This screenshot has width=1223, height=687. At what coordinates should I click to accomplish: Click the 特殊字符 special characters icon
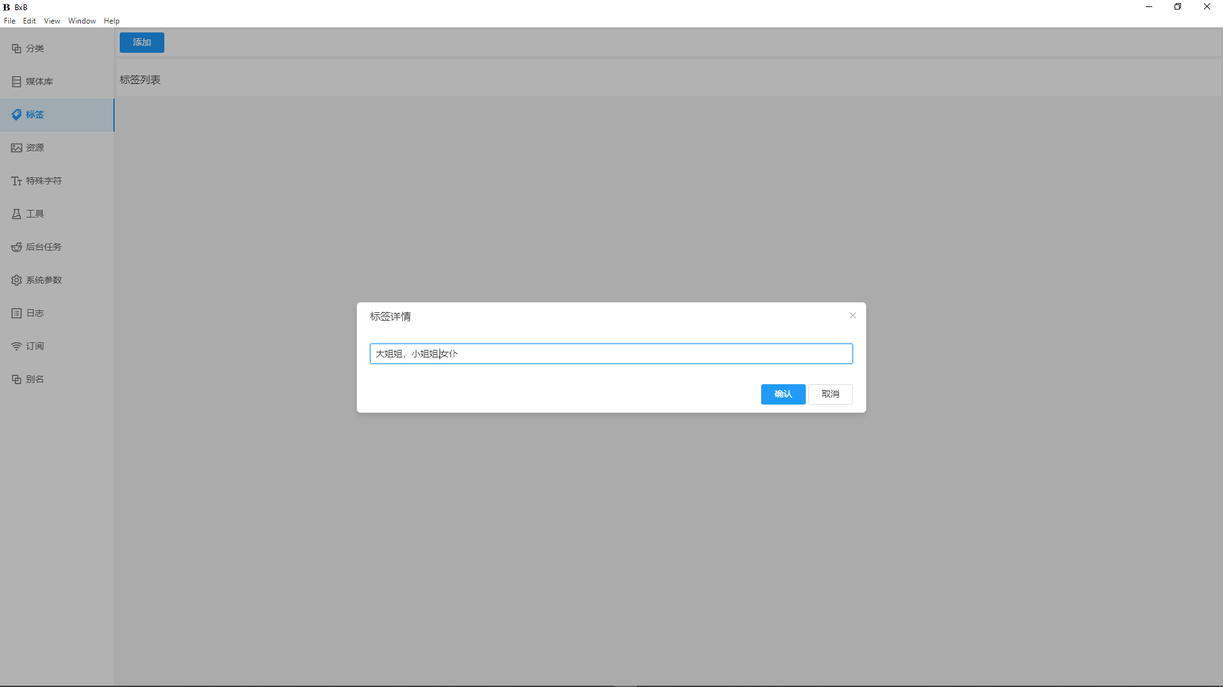click(17, 181)
